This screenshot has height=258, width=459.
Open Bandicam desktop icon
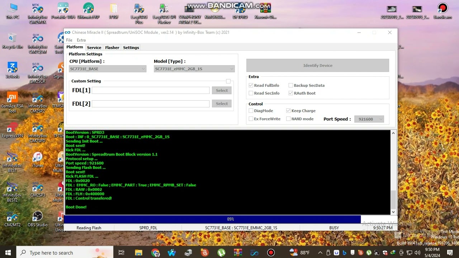[442, 11]
